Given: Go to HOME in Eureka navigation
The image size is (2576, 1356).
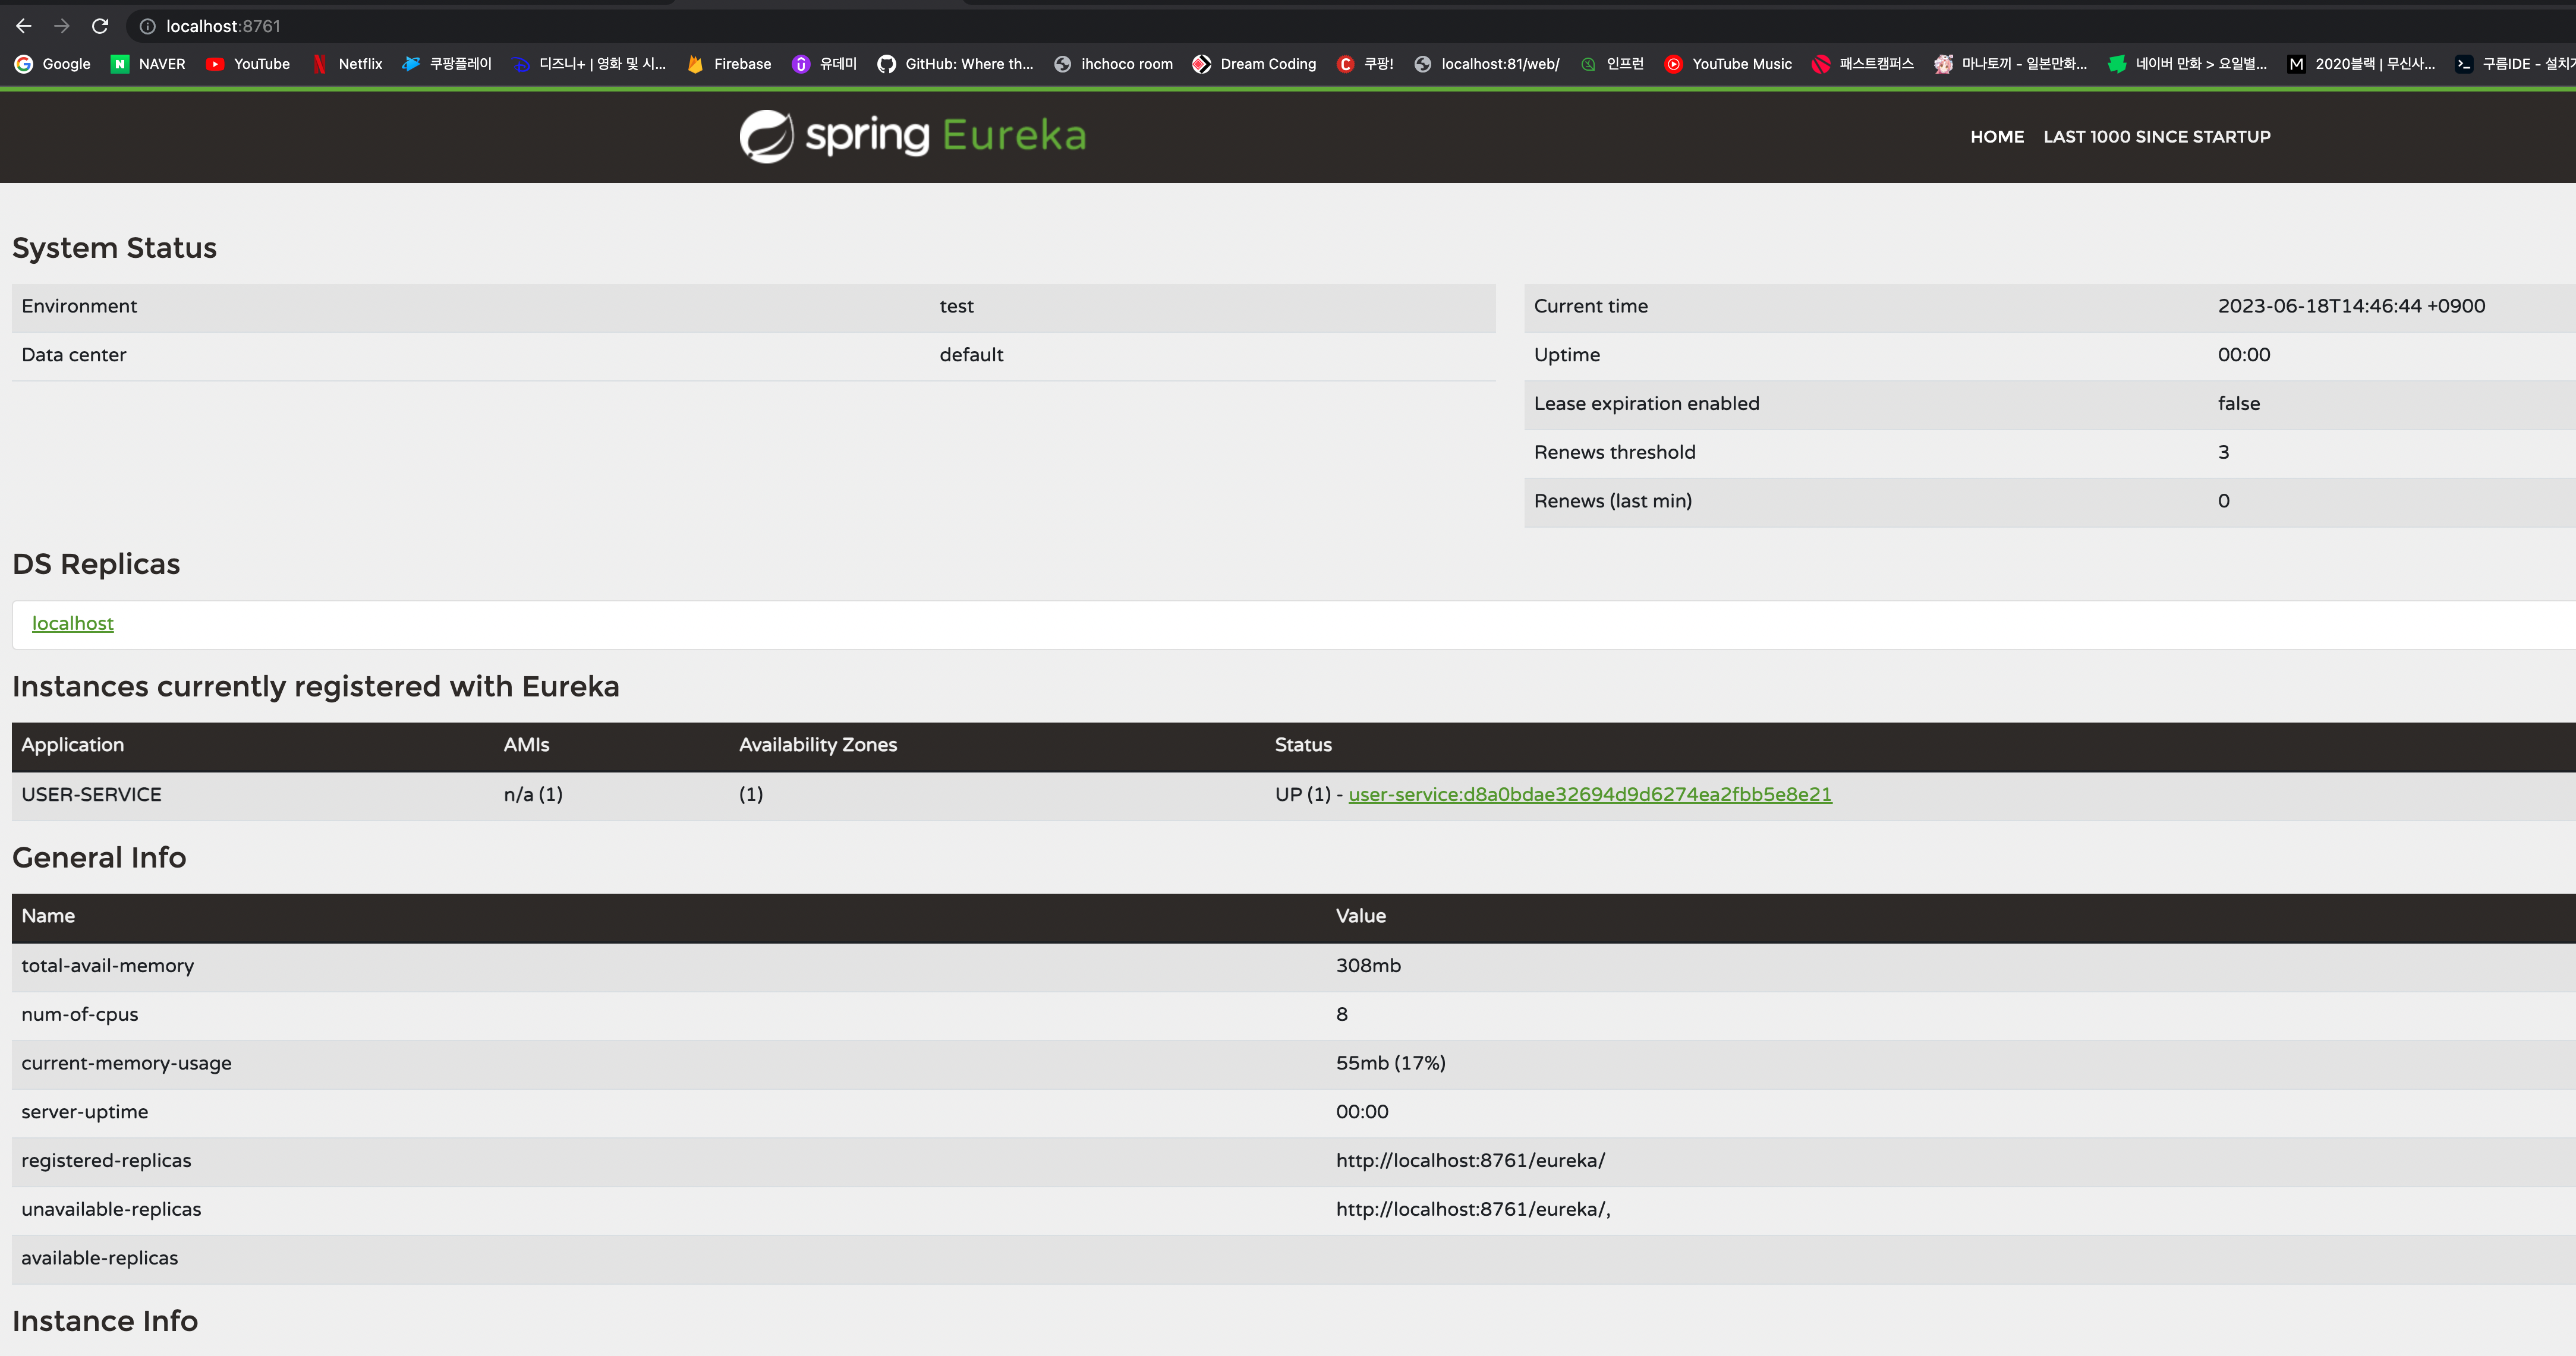Looking at the screenshot, I should click(x=1997, y=137).
